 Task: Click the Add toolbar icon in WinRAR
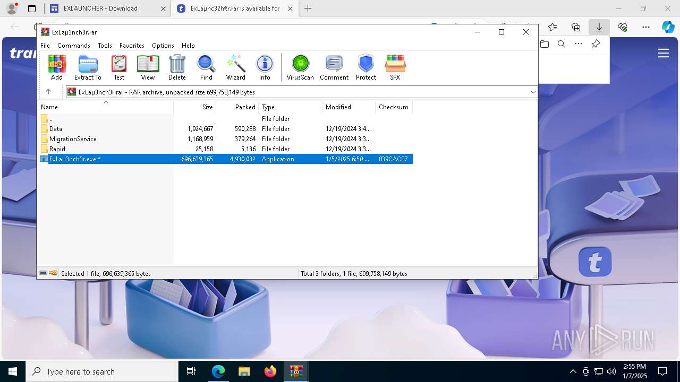tap(57, 67)
